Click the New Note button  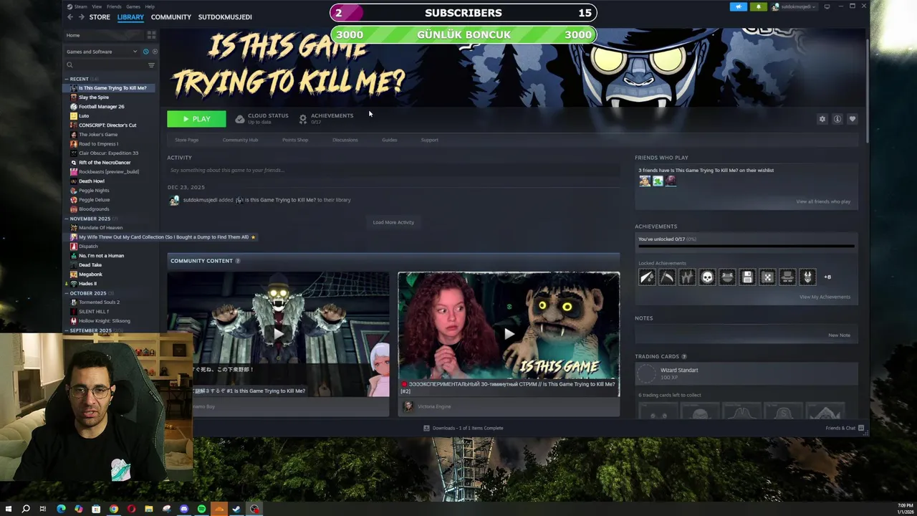tap(839, 335)
